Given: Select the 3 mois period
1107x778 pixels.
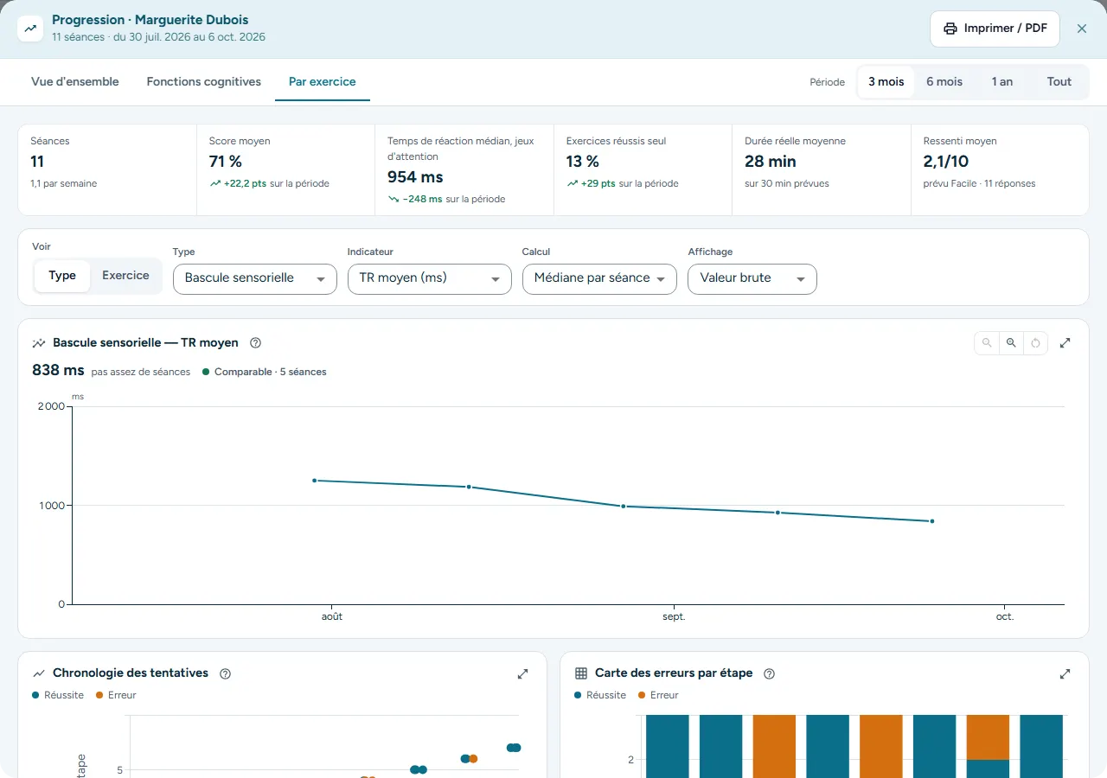Looking at the screenshot, I should pos(886,82).
